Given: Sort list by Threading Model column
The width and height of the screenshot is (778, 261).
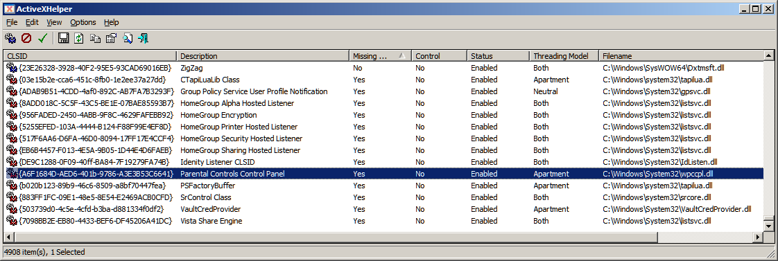Looking at the screenshot, I should tap(564, 56).
